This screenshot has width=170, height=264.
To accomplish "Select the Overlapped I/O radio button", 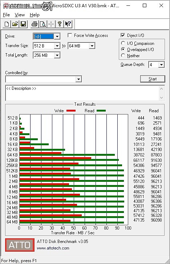I will point(123,49).
